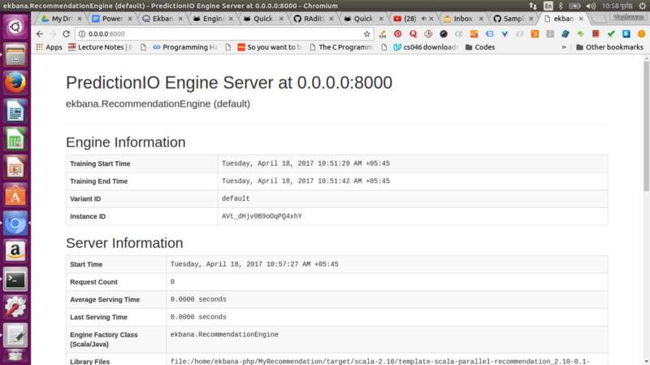Open the Apps shortcut in bookmarks bar
The image size is (650, 365).
point(49,47)
